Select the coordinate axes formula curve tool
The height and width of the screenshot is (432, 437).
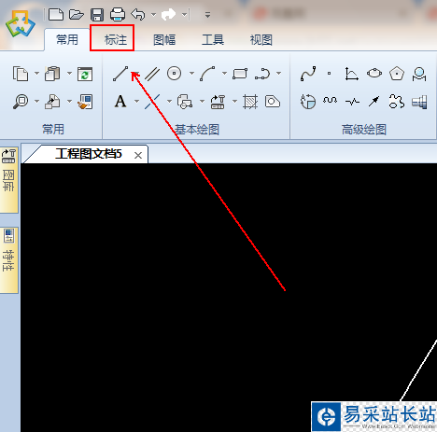click(352, 74)
